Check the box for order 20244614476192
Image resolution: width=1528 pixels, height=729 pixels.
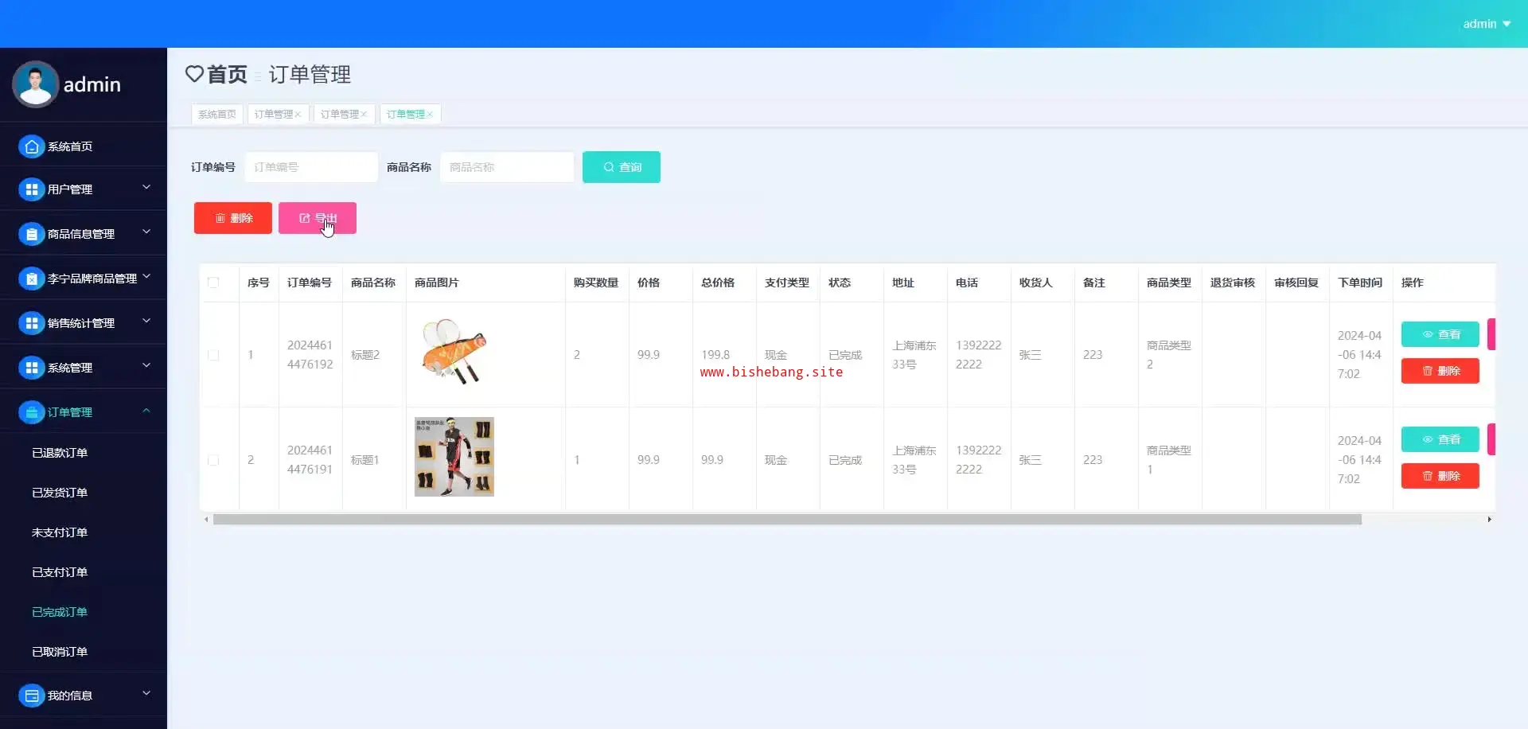[213, 355]
